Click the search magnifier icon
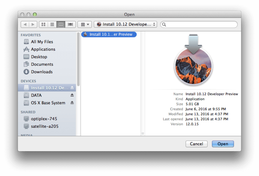Screen dimensions: 259x176 click(x=164, y=24)
